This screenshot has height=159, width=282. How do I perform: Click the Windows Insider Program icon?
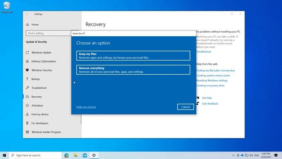pos(27,132)
